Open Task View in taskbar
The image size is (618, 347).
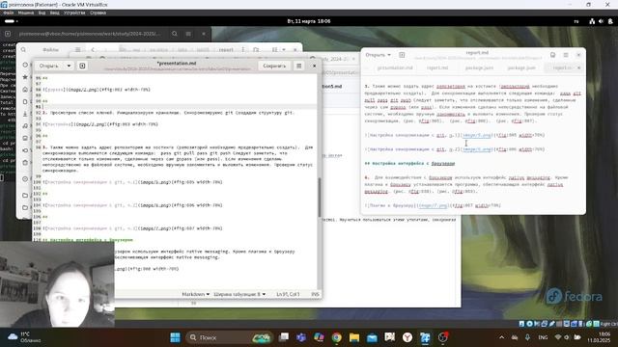pyautogui.click(x=283, y=337)
